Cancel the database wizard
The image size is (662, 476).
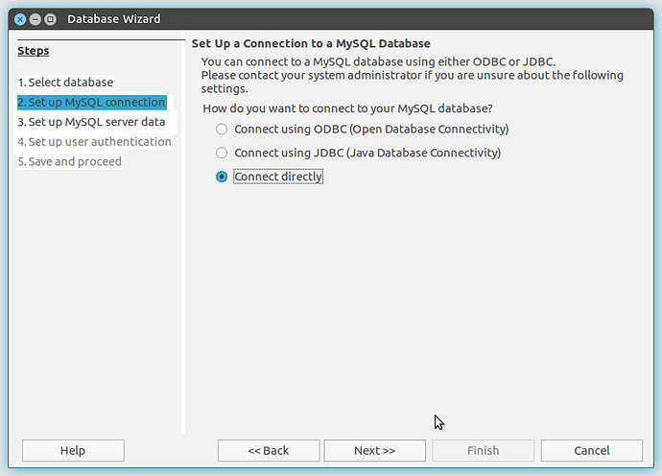(x=591, y=450)
